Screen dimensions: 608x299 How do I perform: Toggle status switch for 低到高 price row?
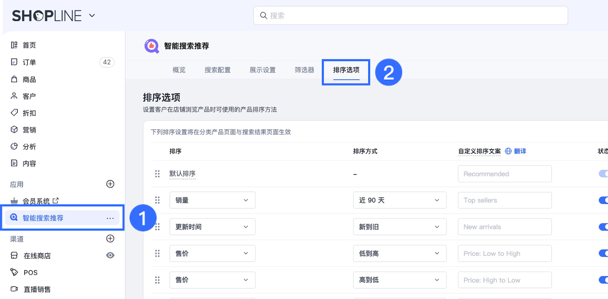[603, 253]
